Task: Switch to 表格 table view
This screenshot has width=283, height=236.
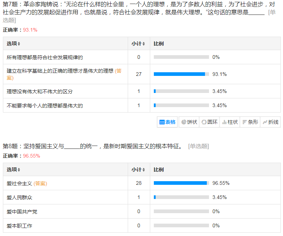Action: coord(167,122)
